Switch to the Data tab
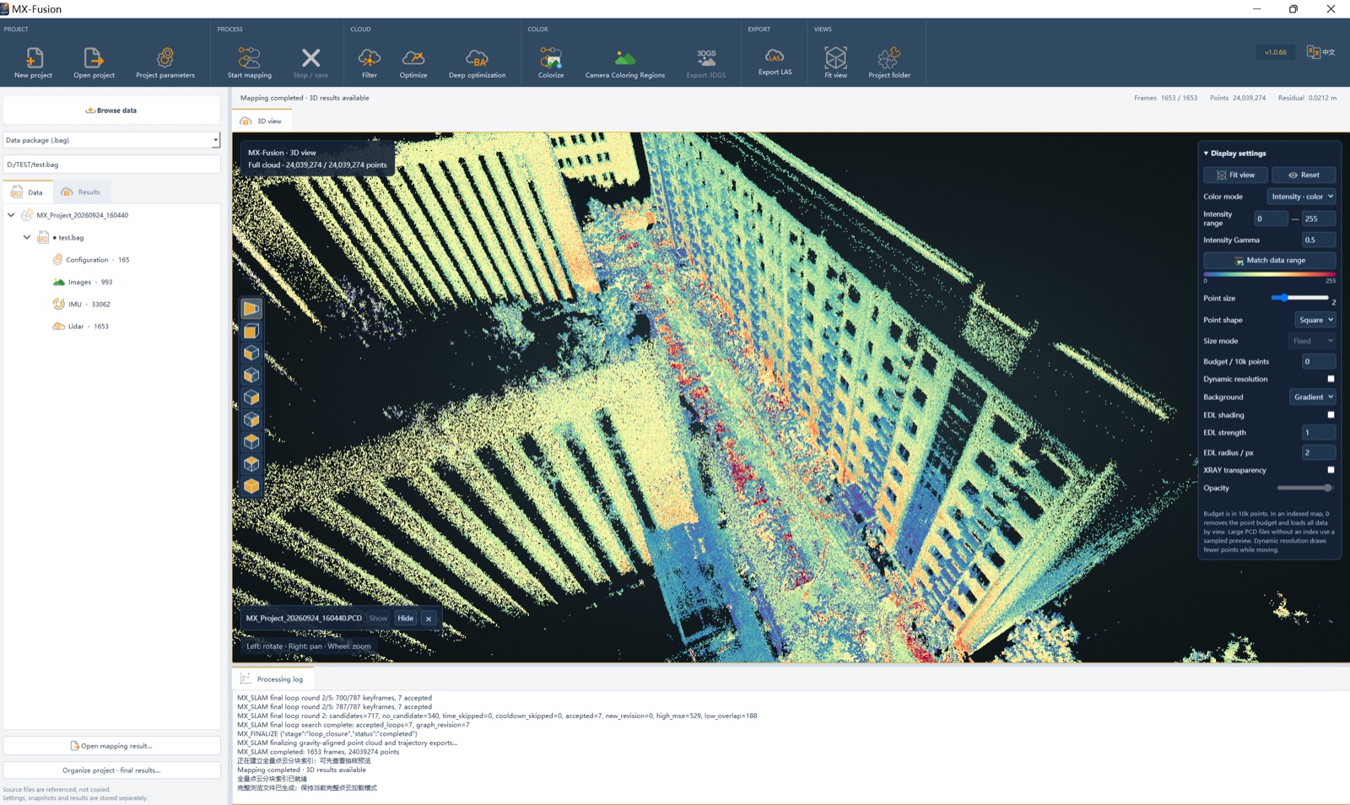1350x805 pixels. [x=27, y=192]
